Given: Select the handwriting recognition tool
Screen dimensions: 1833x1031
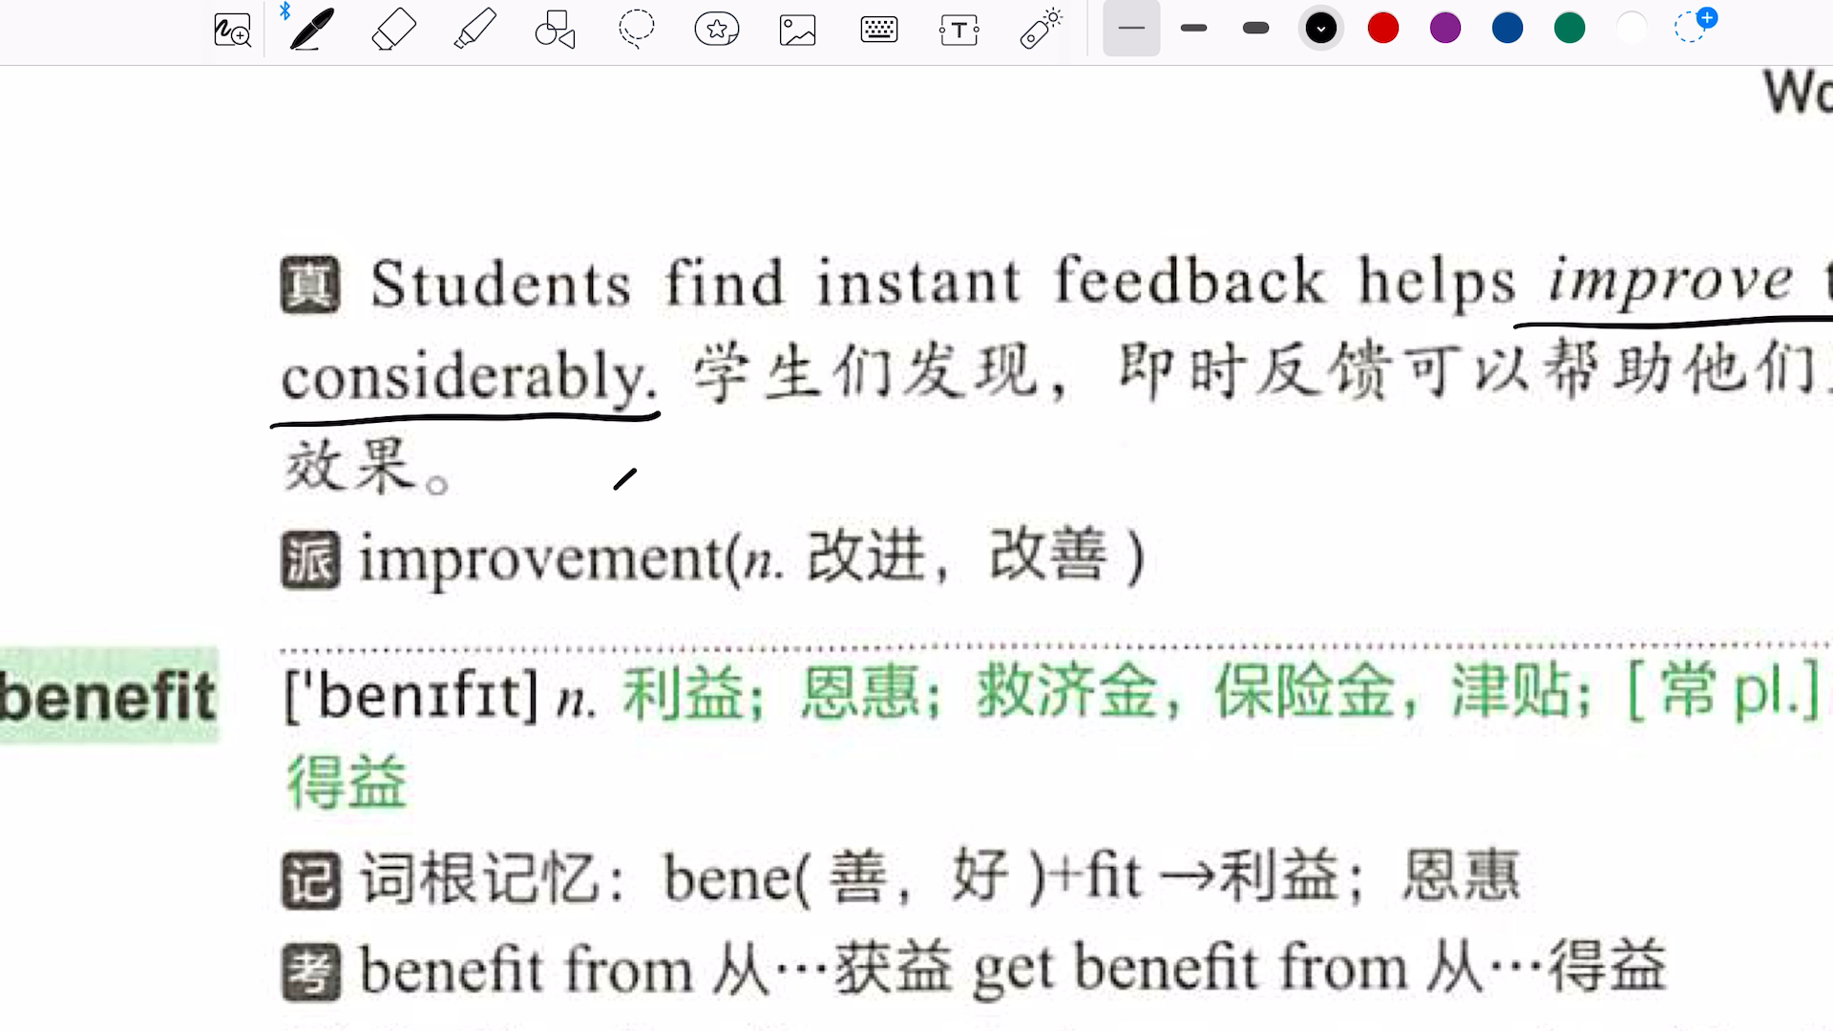Looking at the screenshot, I should (232, 29).
